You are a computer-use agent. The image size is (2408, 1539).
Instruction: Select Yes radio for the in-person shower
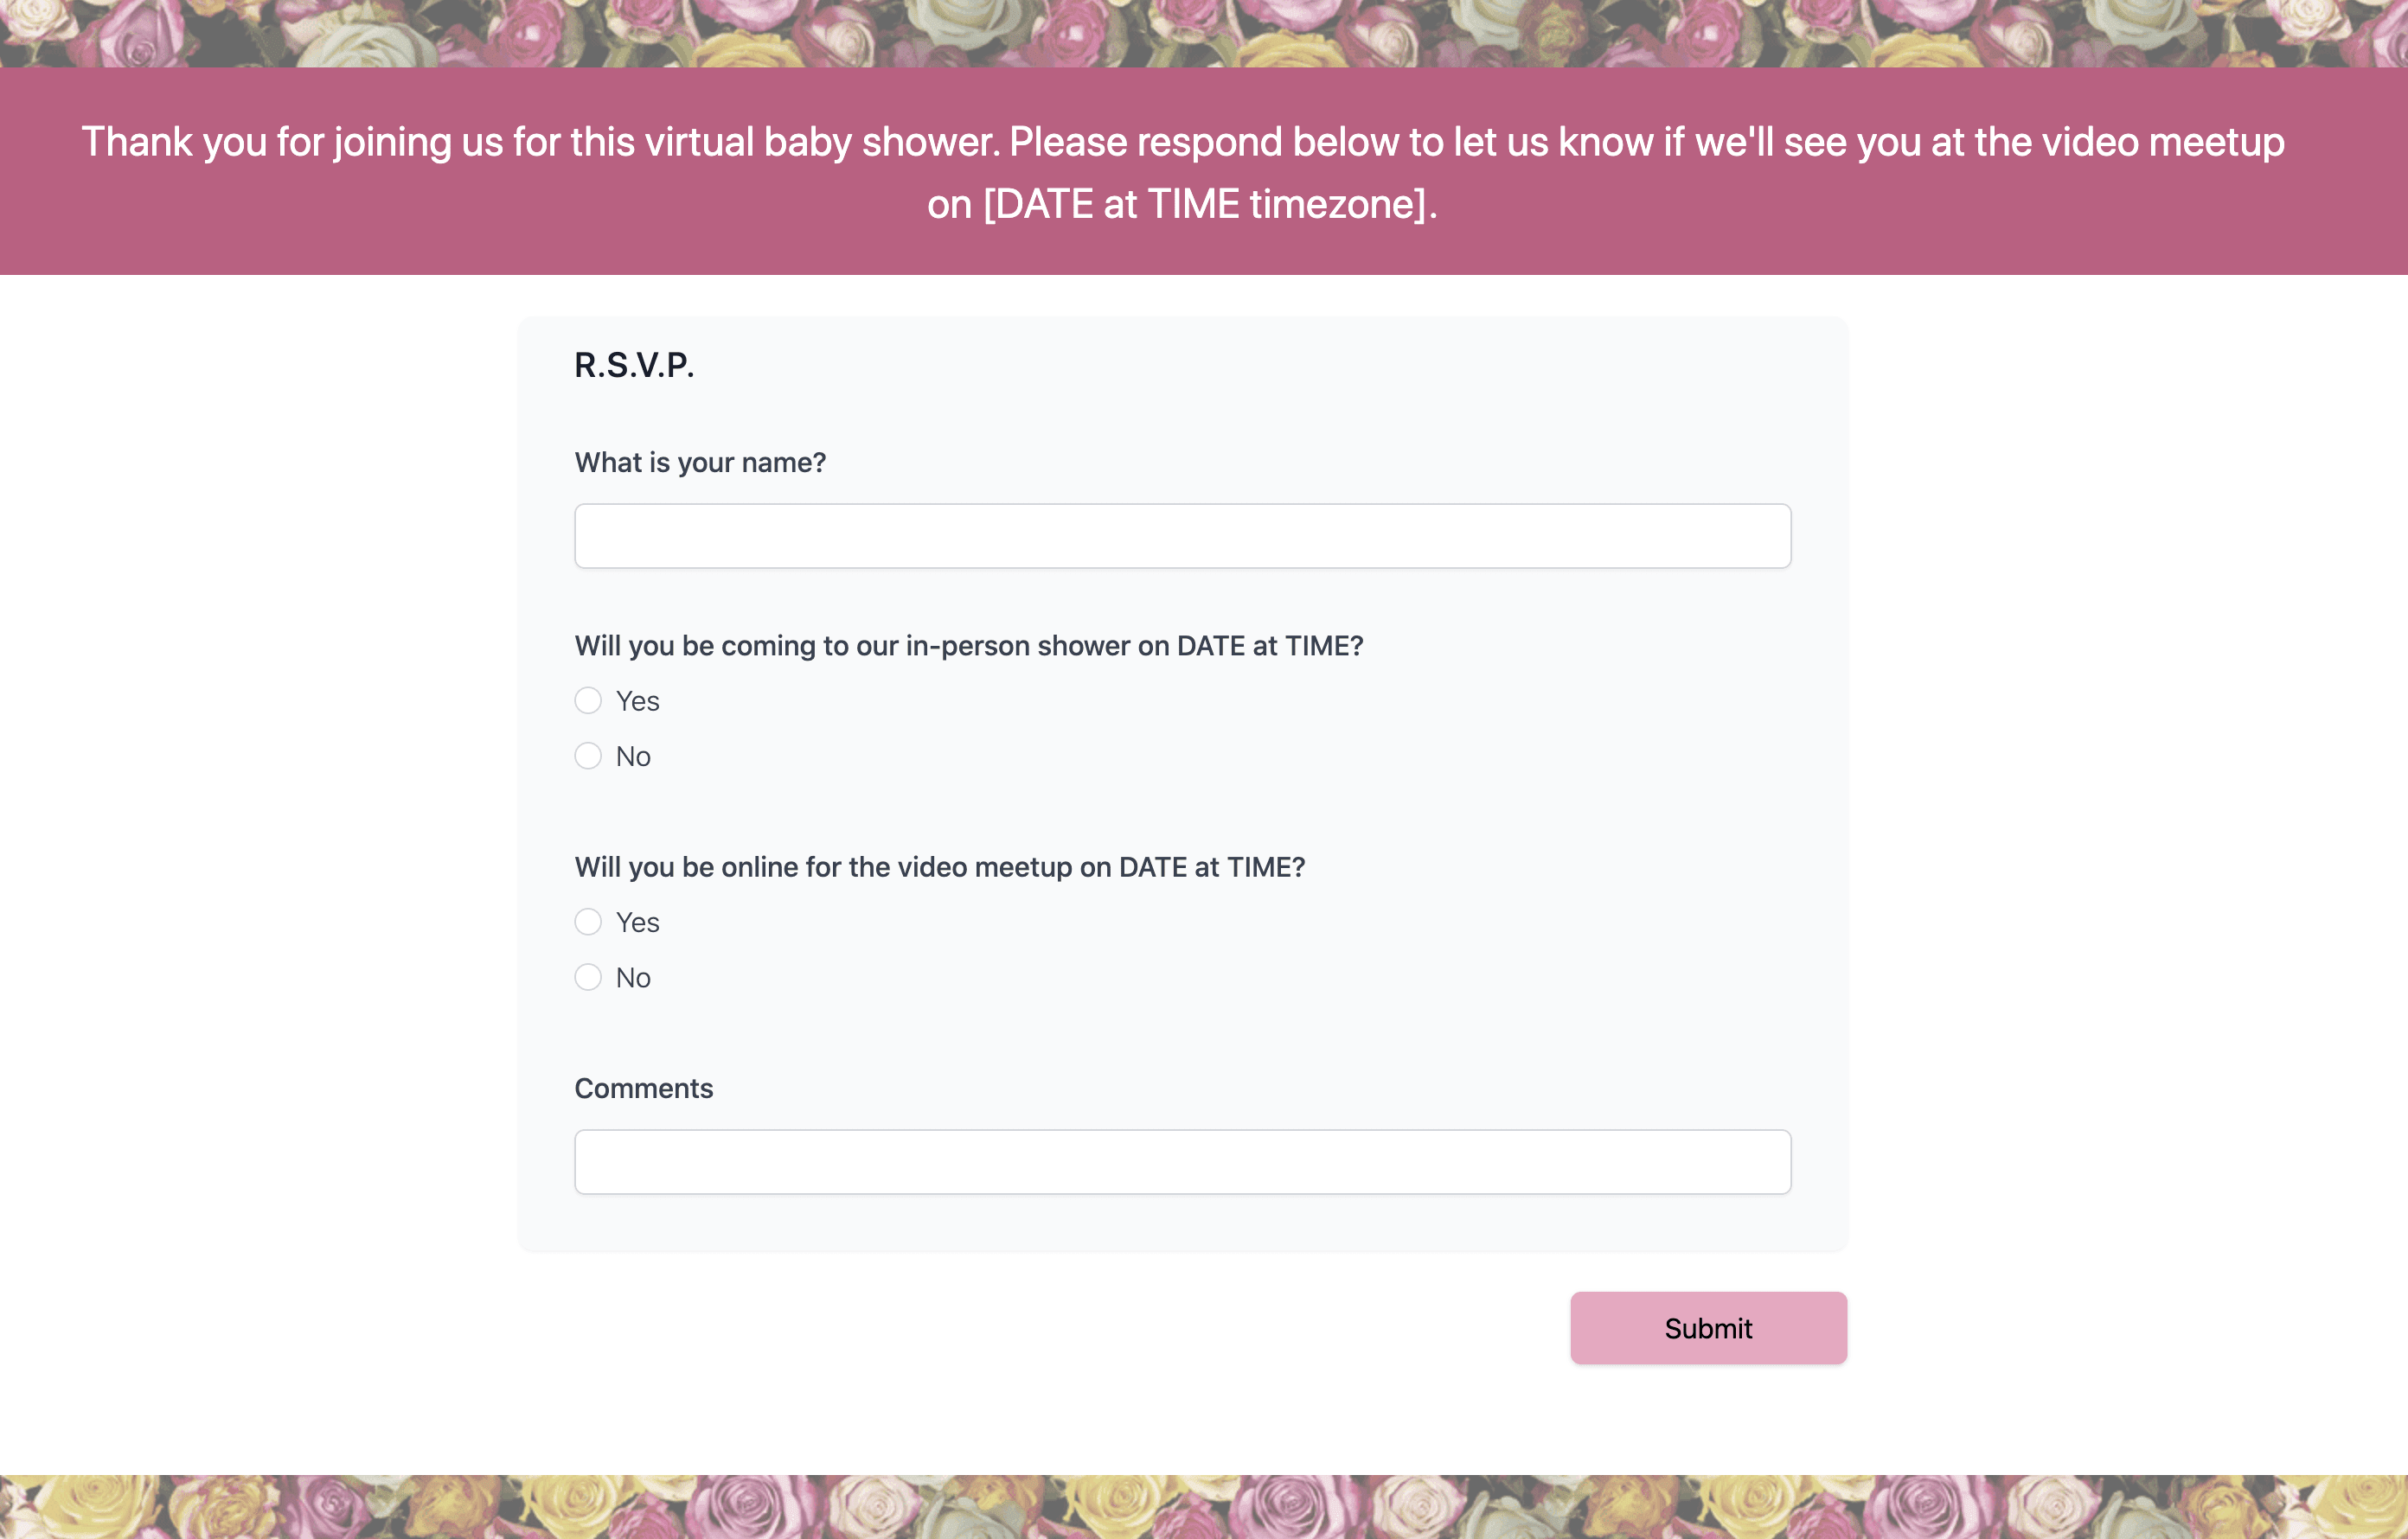(588, 700)
